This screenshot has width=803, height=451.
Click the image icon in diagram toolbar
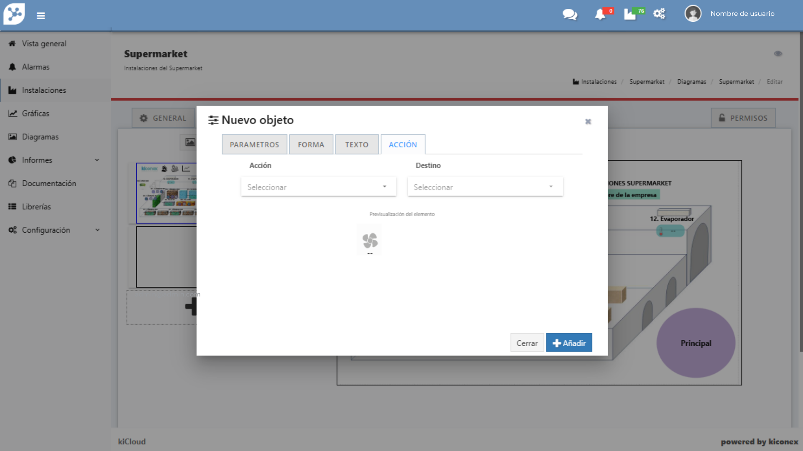[190, 142]
